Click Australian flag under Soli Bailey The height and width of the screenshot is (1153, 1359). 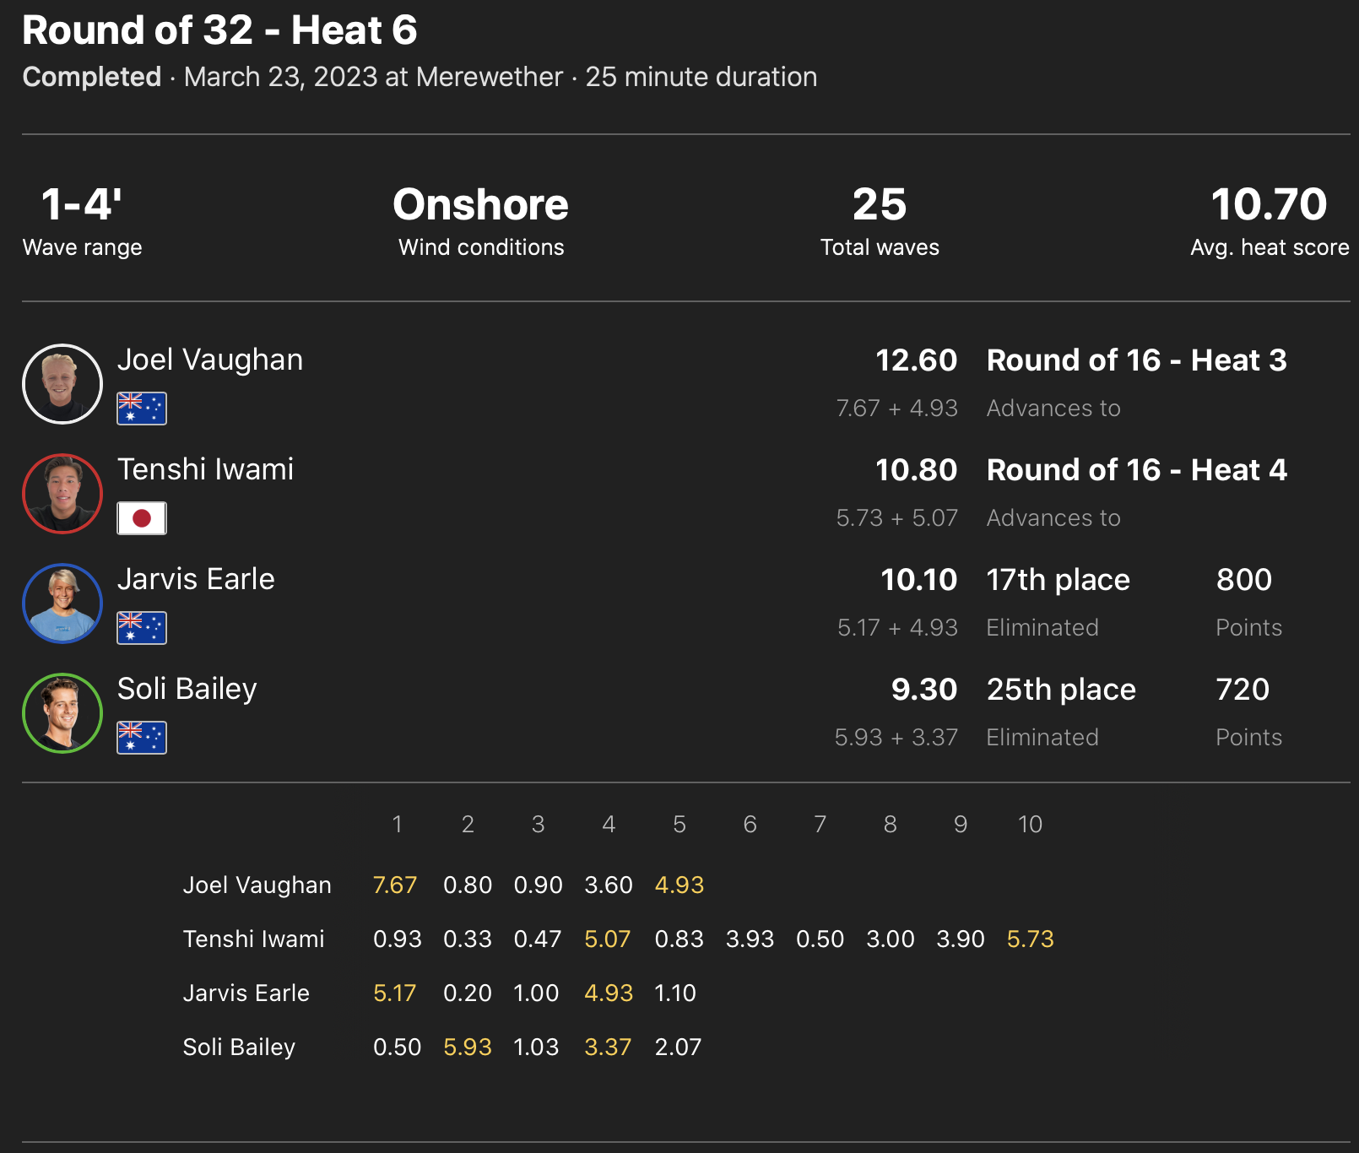click(142, 738)
